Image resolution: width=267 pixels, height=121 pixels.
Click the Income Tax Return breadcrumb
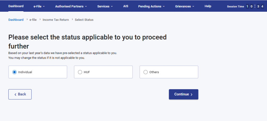pos(56,20)
